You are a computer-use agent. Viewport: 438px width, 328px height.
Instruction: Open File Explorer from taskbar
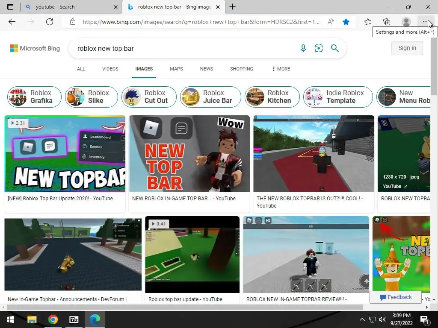point(32,319)
